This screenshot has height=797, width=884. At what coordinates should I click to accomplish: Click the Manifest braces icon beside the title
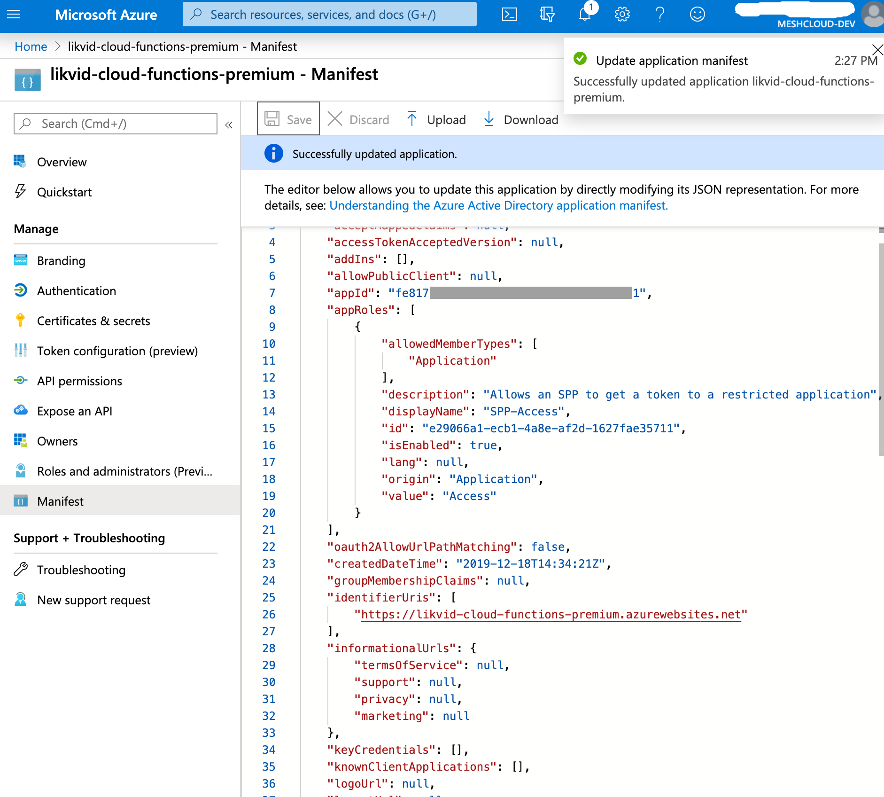27,80
